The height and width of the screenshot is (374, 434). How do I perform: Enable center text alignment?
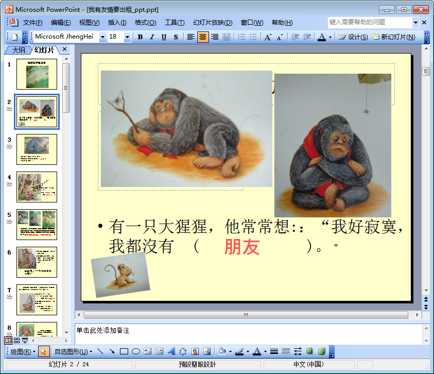(x=203, y=37)
